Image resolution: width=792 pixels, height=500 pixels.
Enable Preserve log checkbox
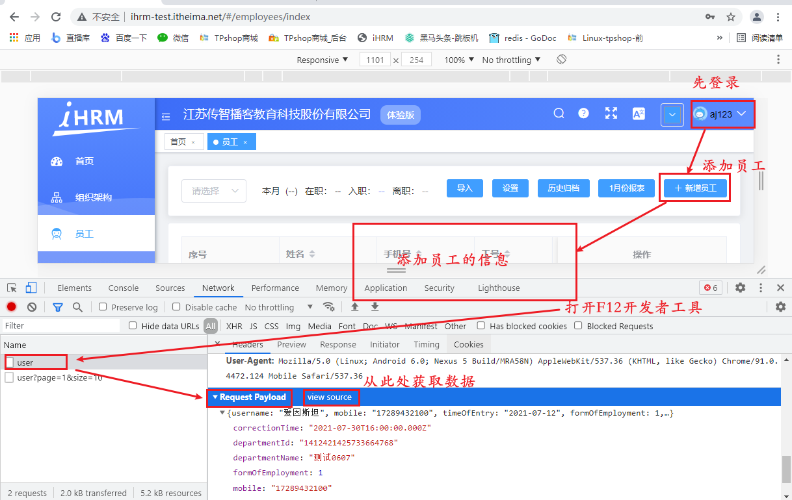(x=103, y=307)
